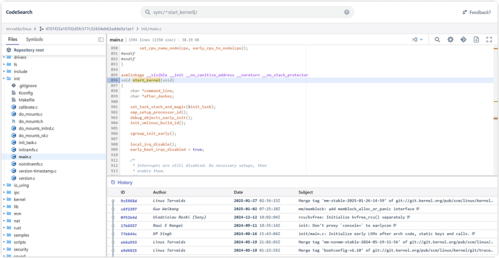The width and height of the screenshot is (499, 258).
Task: Select the Files tab
Action: pos(12,39)
